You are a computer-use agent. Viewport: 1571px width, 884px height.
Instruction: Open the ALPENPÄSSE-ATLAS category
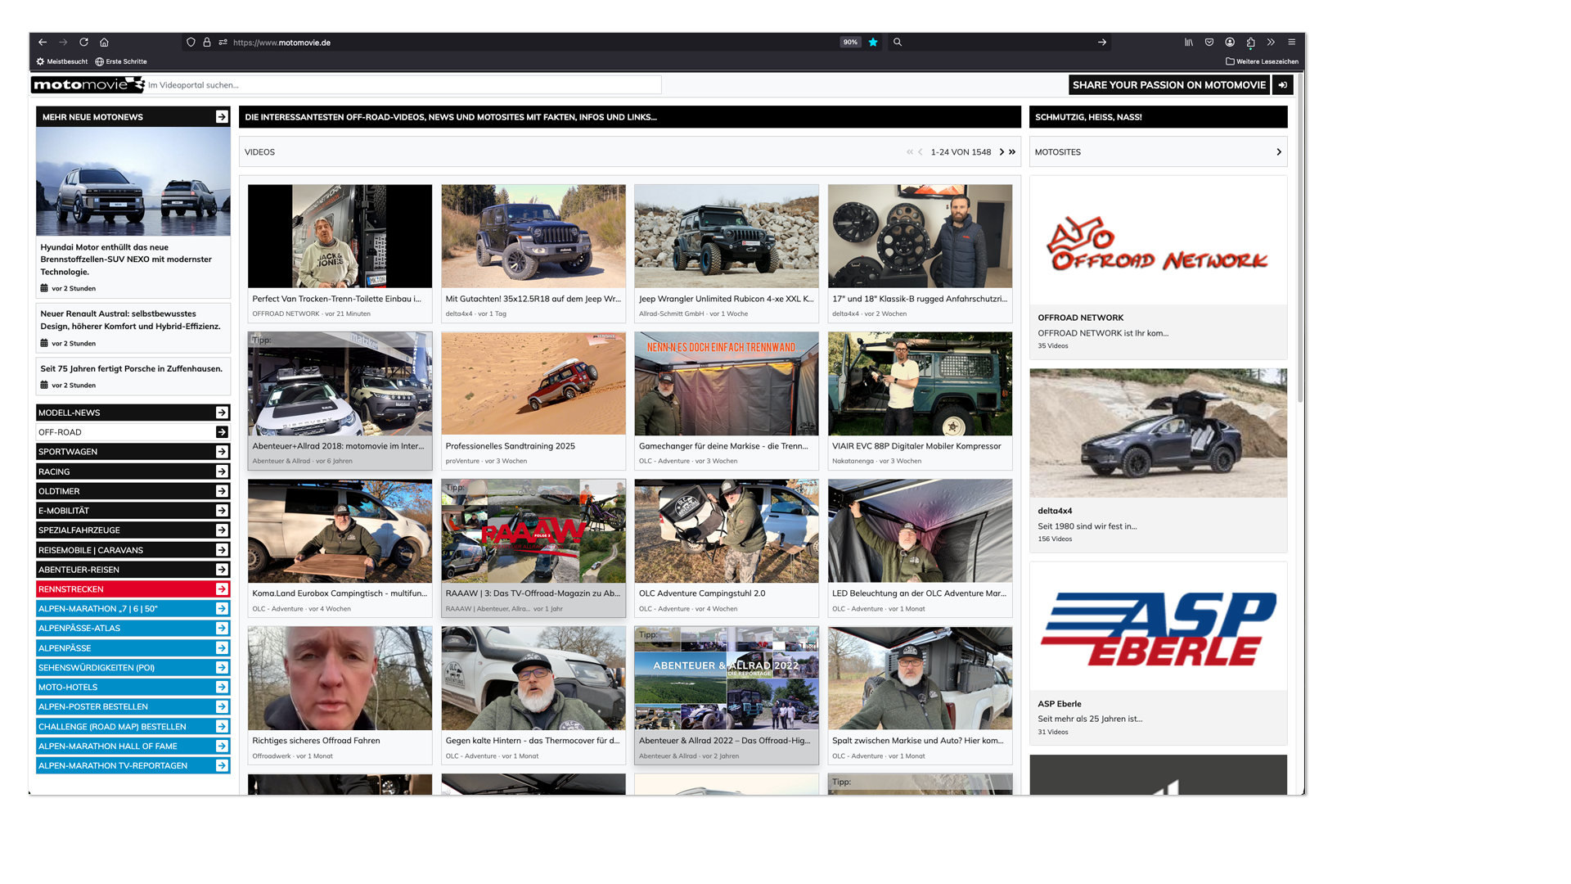coord(133,629)
